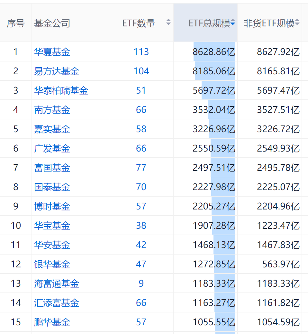
Task: Open 汇添富基金 company link
Action: click(57, 303)
